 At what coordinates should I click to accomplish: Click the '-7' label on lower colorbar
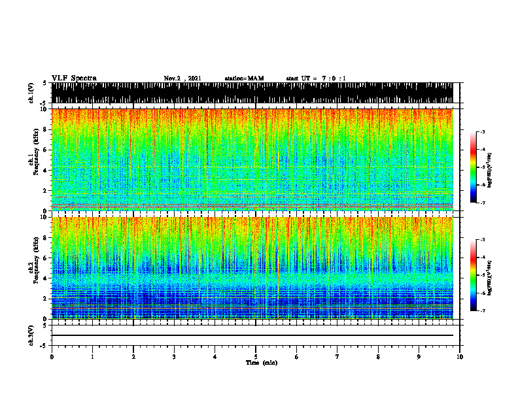tap(482, 311)
